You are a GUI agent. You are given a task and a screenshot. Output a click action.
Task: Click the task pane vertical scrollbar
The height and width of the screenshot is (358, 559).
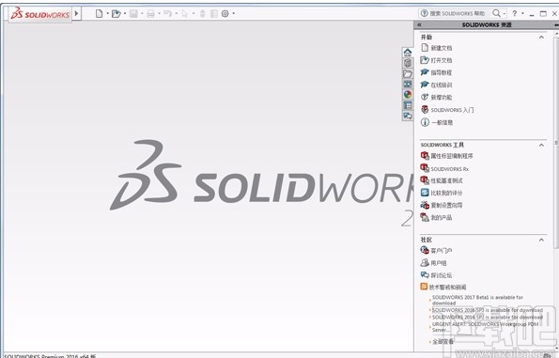point(556,143)
